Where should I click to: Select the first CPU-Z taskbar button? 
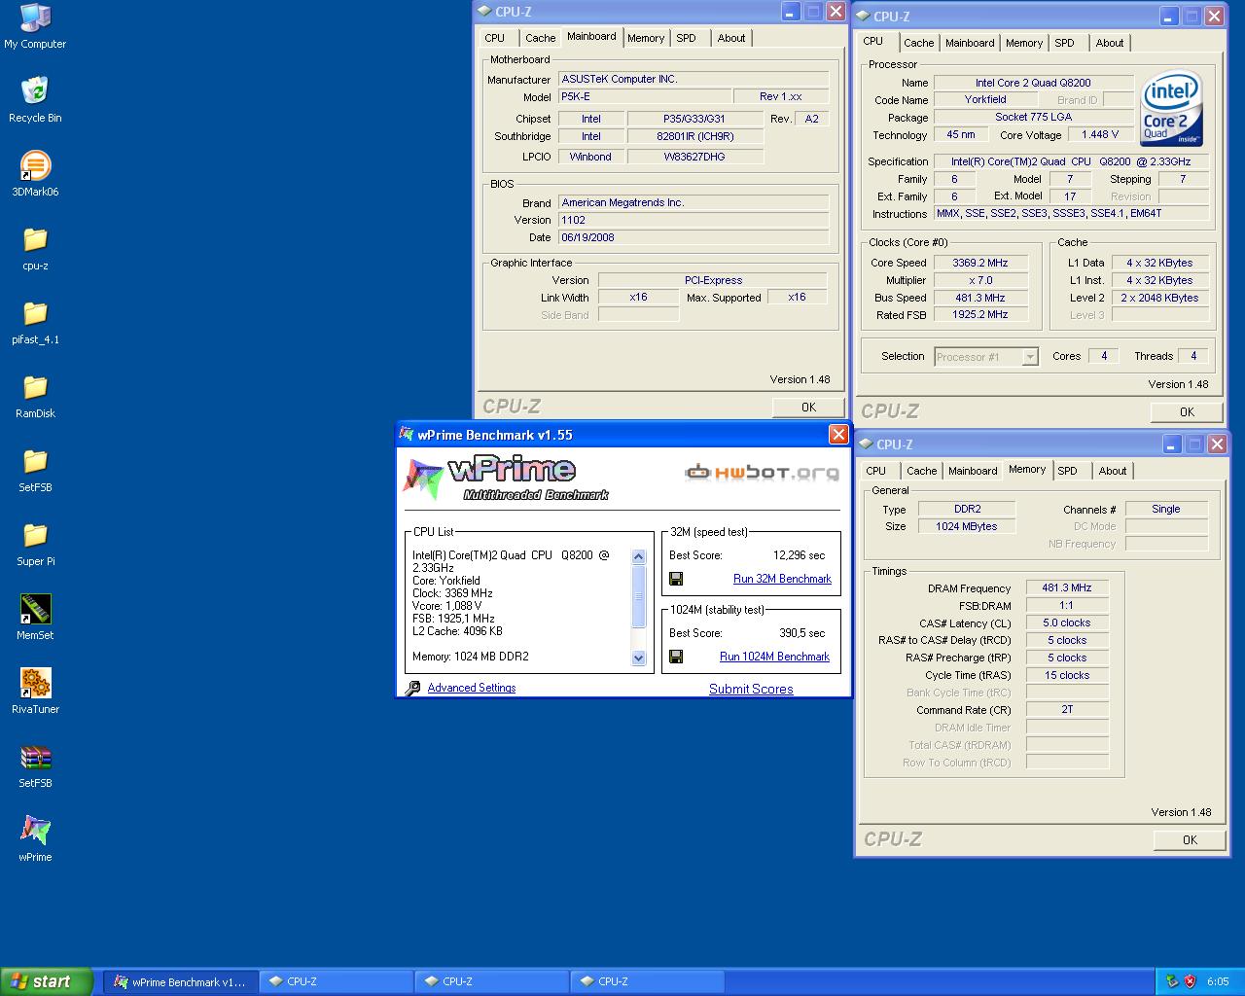(x=337, y=981)
